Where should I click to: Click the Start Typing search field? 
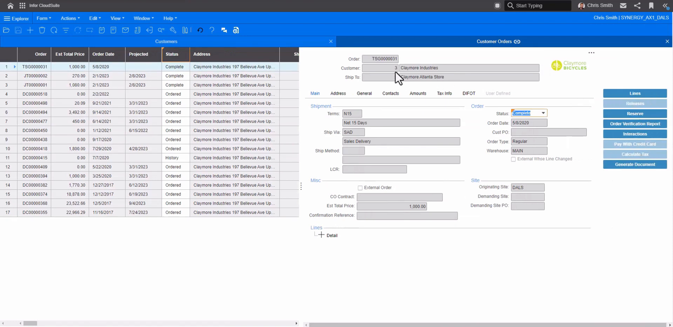pyautogui.click(x=539, y=5)
